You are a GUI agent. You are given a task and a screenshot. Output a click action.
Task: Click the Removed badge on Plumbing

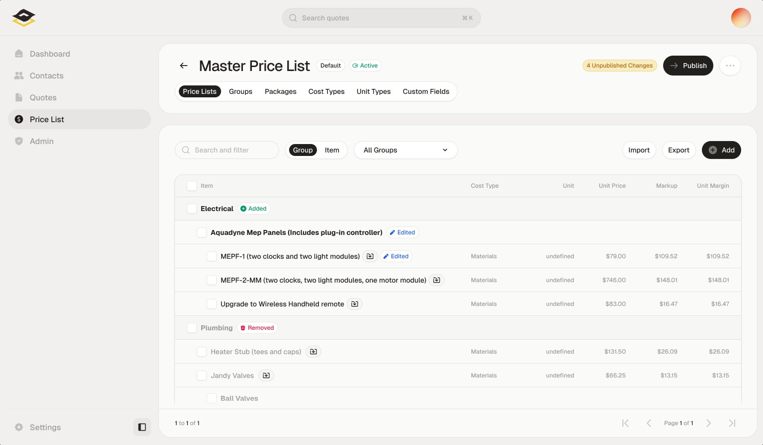pyautogui.click(x=257, y=328)
